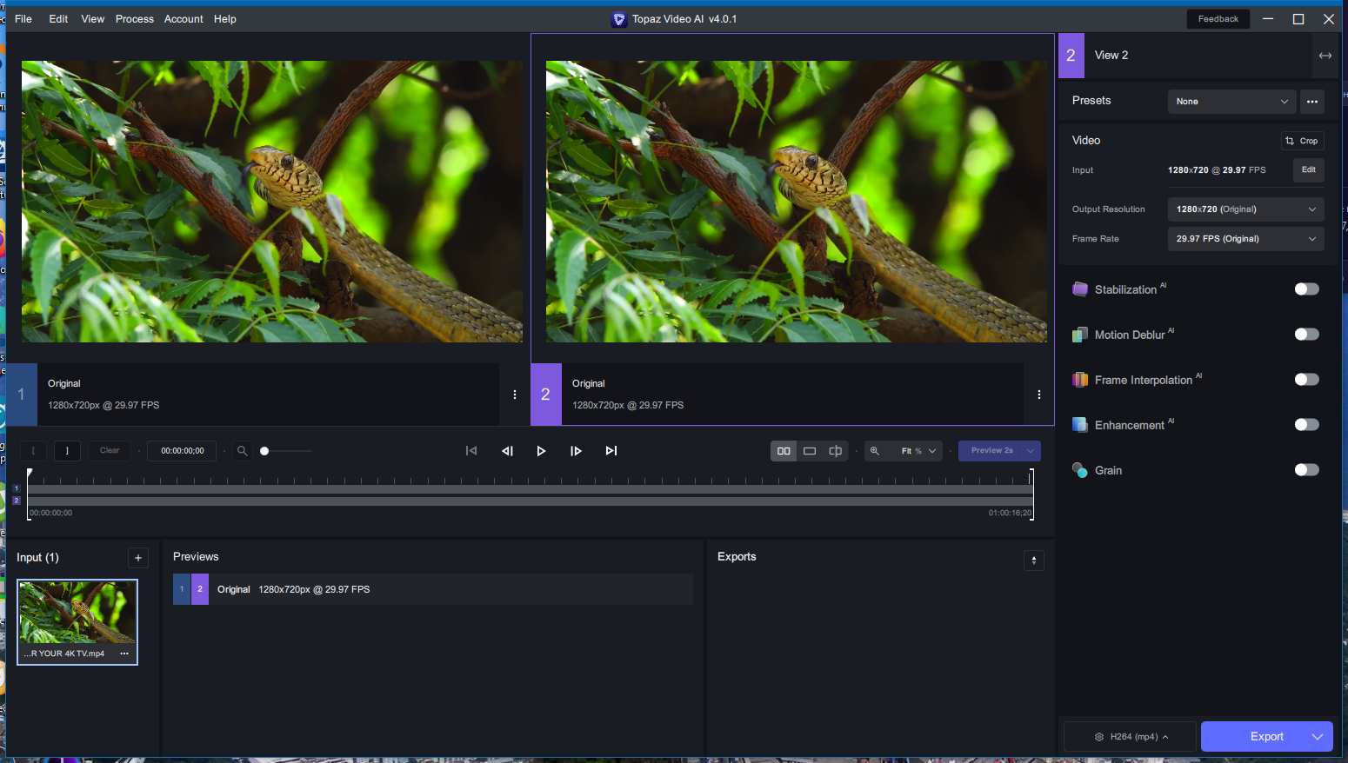Click the Feedback button
Screen dimensions: 1348x763
click(1218, 19)
